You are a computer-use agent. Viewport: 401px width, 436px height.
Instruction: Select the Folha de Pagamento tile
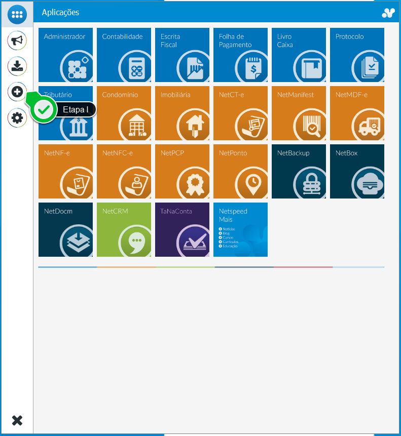(x=240, y=55)
